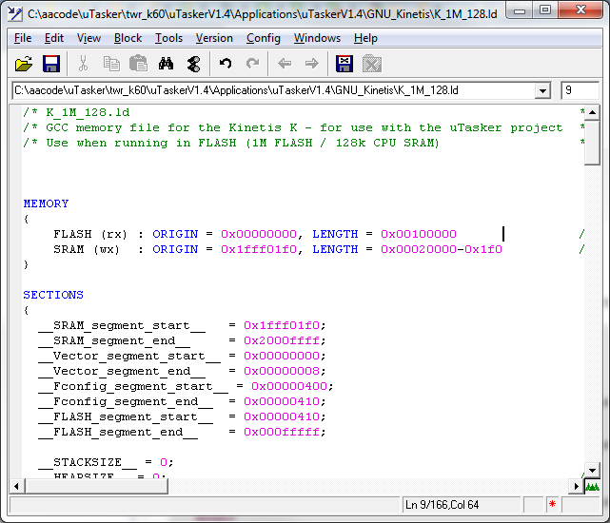Open the Config menu
The image size is (610, 523).
[x=264, y=38]
